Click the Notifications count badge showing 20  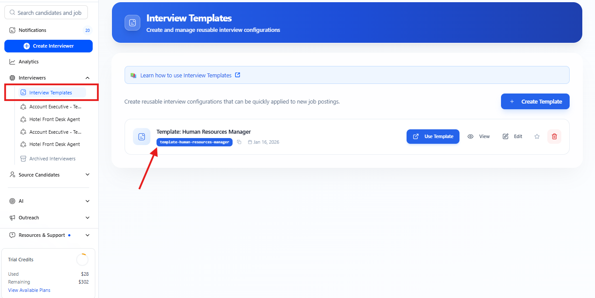[87, 31]
